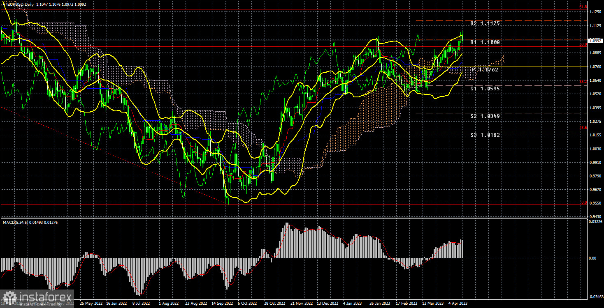Image resolution: width=604 pixels, height=308 pixels.
Task: Click the 0.9910 price axis value
Action: click(595, 163)
